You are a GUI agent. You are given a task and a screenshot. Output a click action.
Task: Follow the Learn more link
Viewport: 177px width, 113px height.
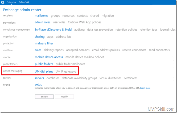click(145, 88)
